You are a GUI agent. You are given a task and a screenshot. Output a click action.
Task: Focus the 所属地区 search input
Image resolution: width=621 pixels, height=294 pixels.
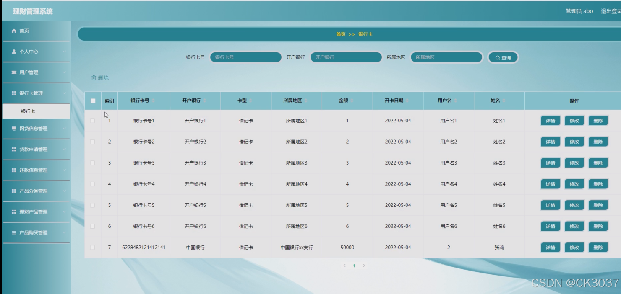coord(446,57)
